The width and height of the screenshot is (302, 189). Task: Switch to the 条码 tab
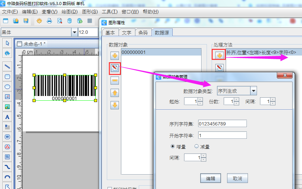click(143, 33)
